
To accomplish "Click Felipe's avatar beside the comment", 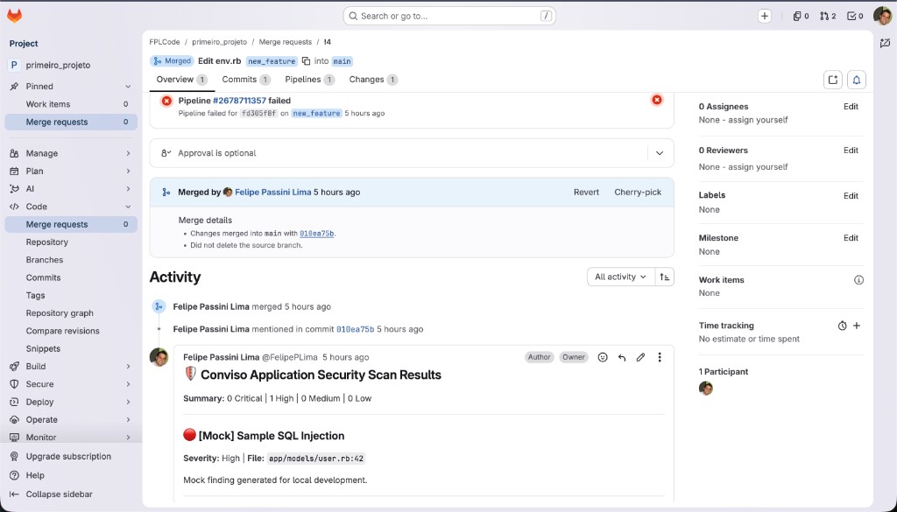I will (x=159, y=357).
